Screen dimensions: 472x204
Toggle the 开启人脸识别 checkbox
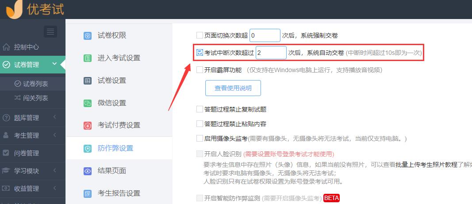(200, 154)
